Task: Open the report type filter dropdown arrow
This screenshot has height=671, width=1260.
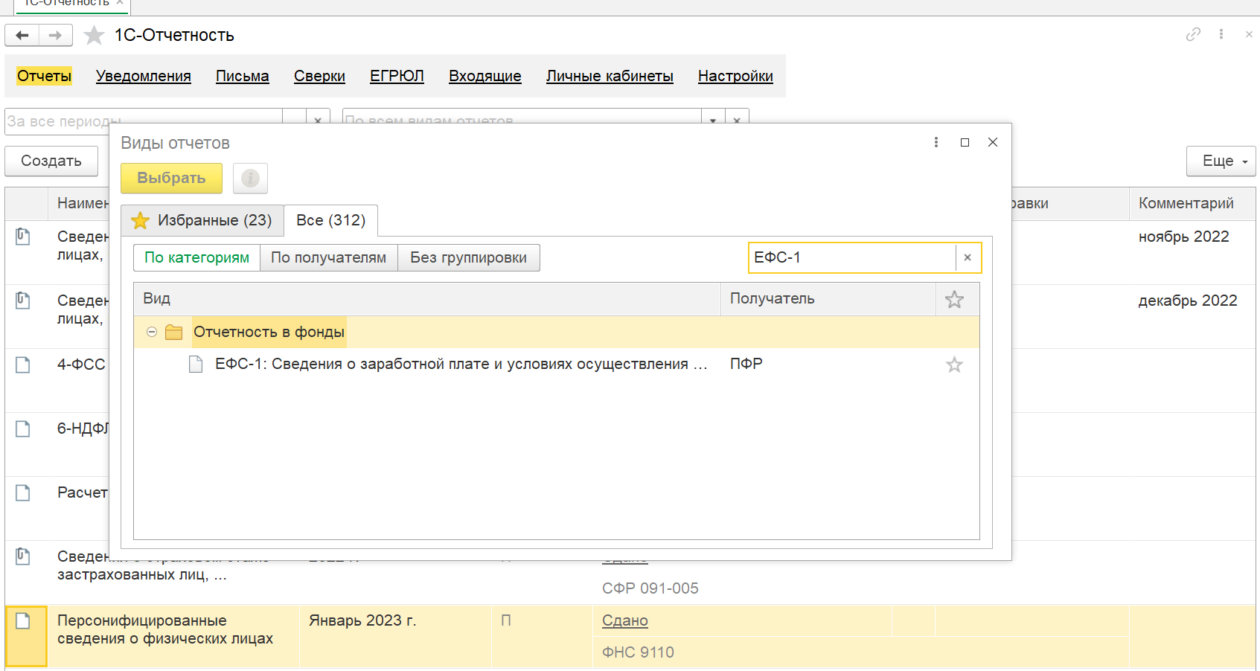Action: pyautogui.click(x=712, y=121)
